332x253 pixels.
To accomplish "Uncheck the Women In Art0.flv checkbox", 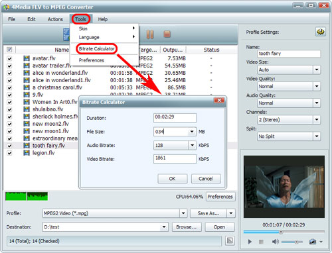I will pyautogui.click(x=9, y=102).
